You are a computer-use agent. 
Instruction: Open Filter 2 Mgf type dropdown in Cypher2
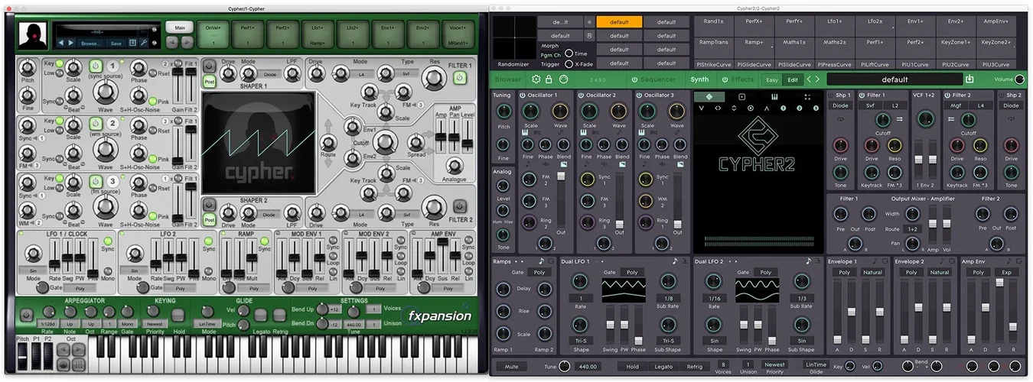(956, 106)
